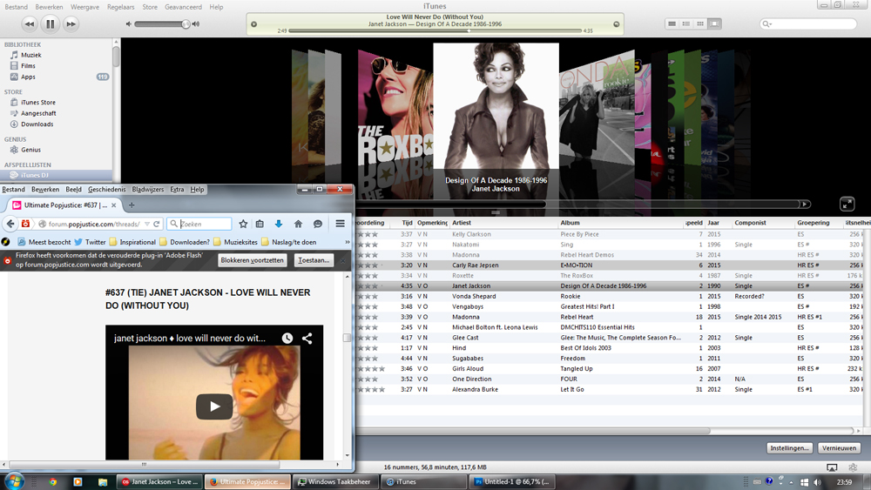This screenshot has height=490, width=871.
Task: Open Meest bezocht bookmarks
Action: click(x=44, y=242)
